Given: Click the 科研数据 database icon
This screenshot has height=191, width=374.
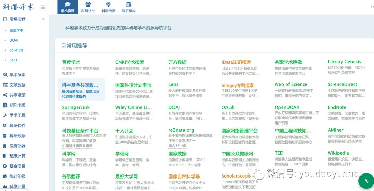Looking at the screenshot, I should pyautogui.click(x=5, y=136).
